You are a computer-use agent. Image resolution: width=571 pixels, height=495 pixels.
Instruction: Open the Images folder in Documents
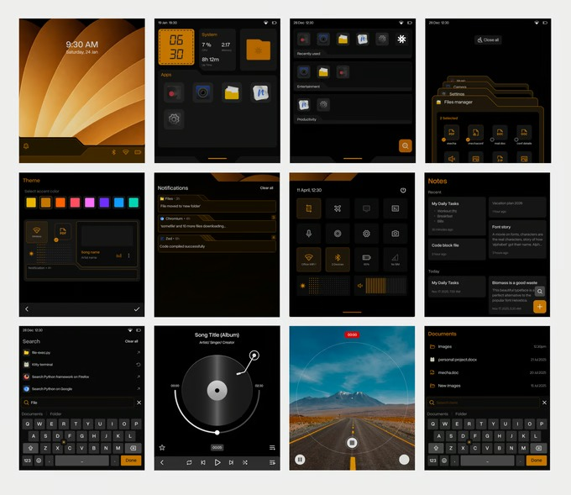tap(445, 346)
